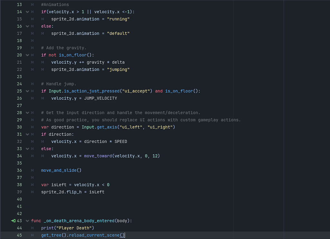Collapse the movement comment block at line 28
Viewport: 330px width, 239px height.
27,113
